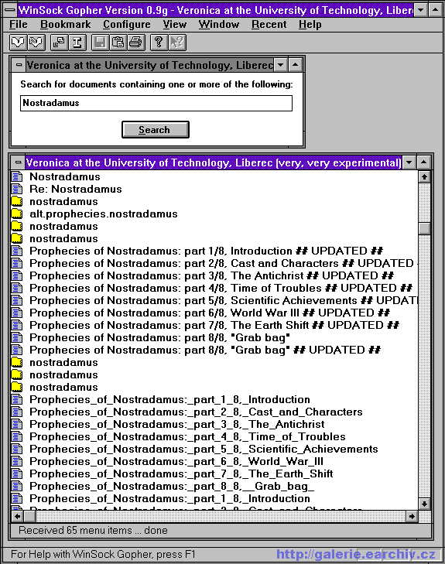The image size is (445, 564).
Task: Click document icon for part 7/8 The Earth Shift UPDATED
Action: click(x=16, y=325)
